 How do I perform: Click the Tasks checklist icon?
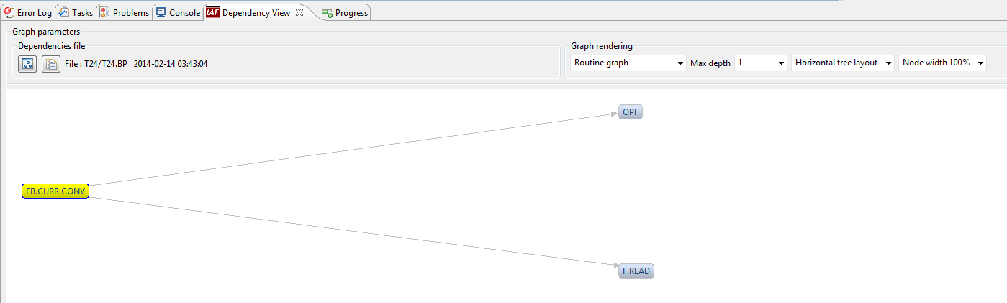pyautogui.click(x=64, y=12)
